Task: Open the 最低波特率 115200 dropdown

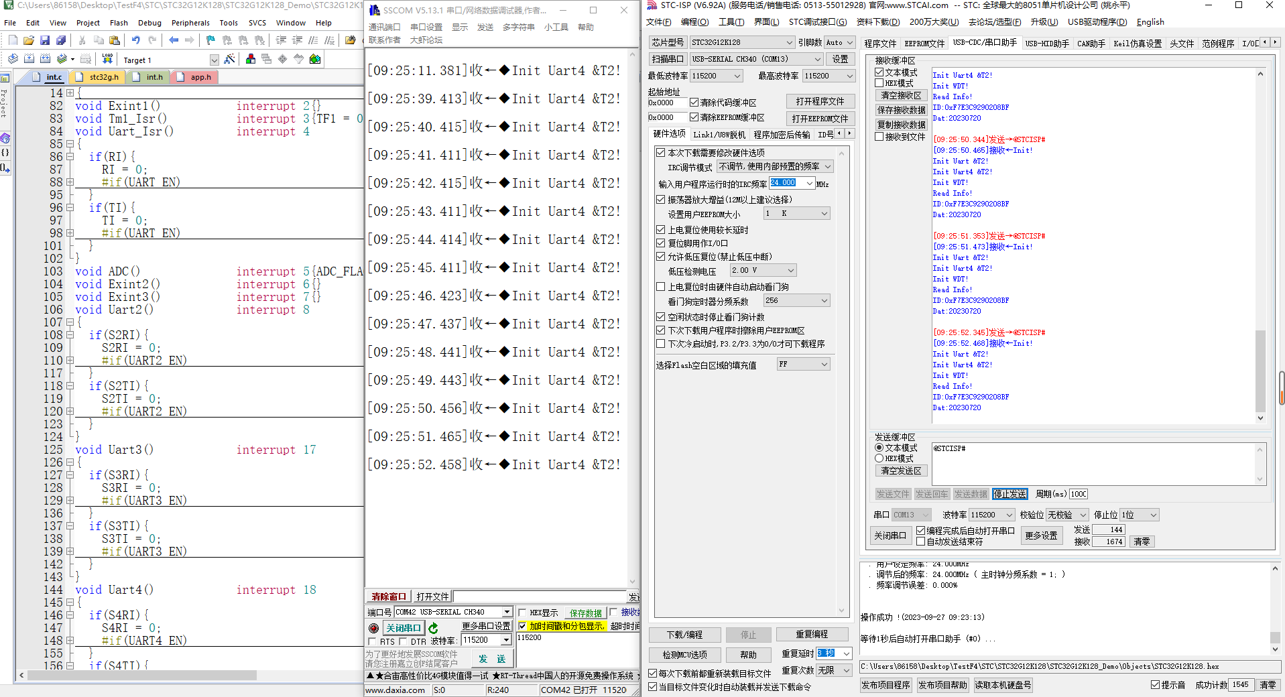Action: [x=737, y=76]
